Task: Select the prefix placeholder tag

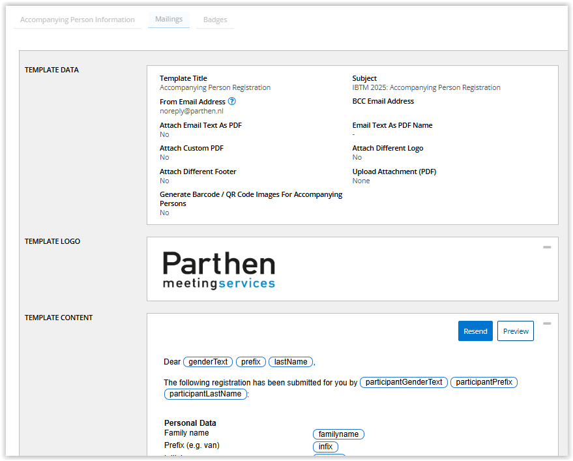Action: coord(251,362)
